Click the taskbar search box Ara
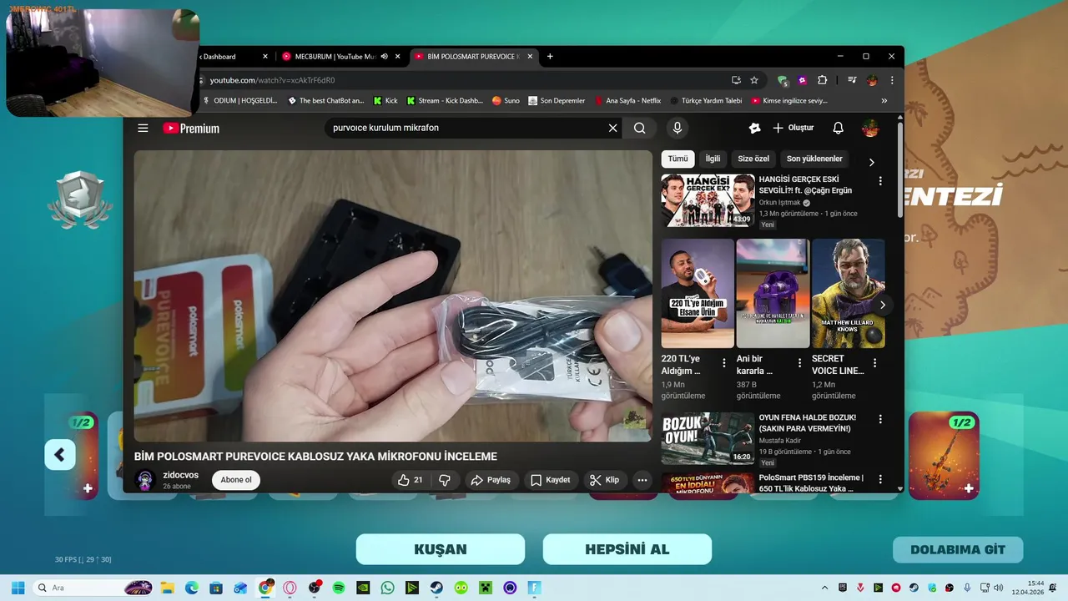The height and width of the screenshot is (601, 1068). tap(93, 588)
